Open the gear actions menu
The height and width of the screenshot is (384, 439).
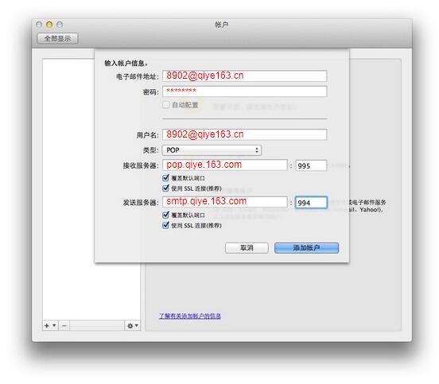point(133,325)
